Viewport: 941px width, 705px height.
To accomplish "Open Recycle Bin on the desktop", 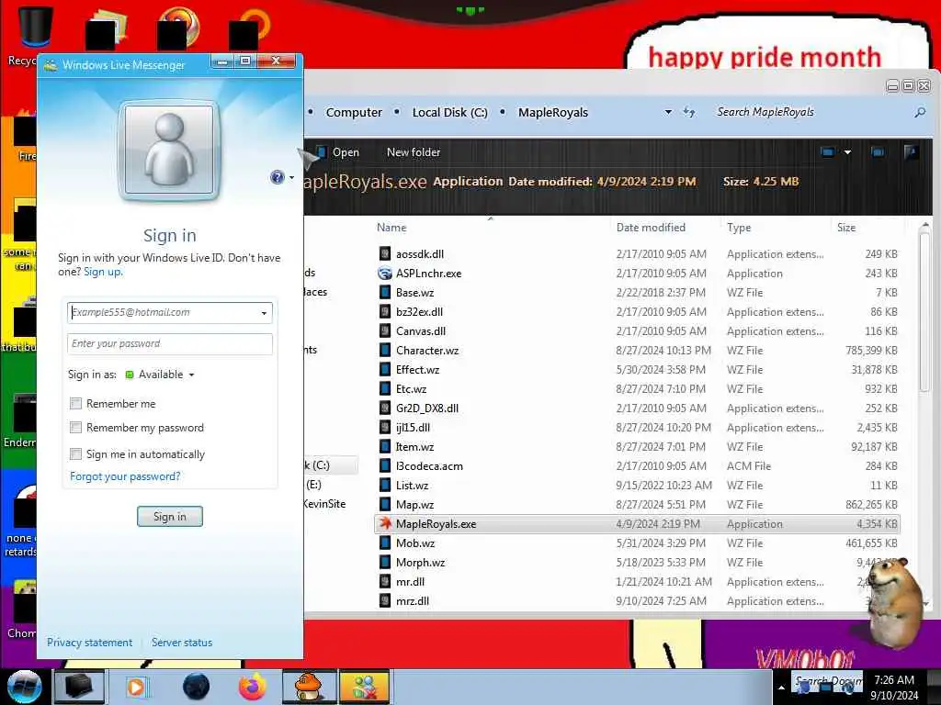I will tap(36, 27).
